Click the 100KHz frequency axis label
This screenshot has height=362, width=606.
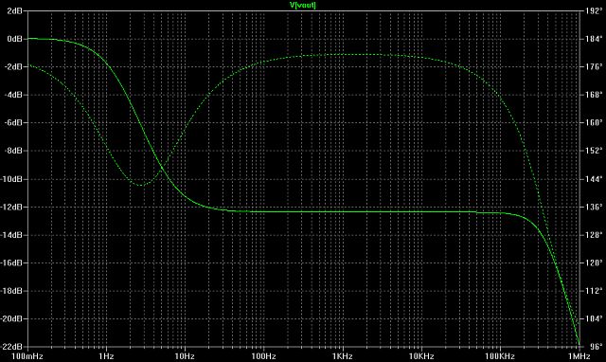coord(500,356)
